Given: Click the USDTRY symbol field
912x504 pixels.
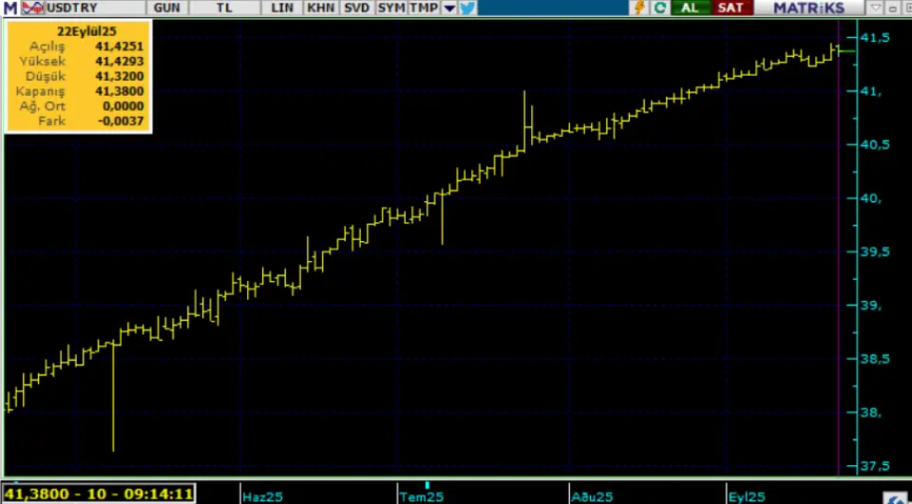Looking at the screenshot, I should pos(95,9).
